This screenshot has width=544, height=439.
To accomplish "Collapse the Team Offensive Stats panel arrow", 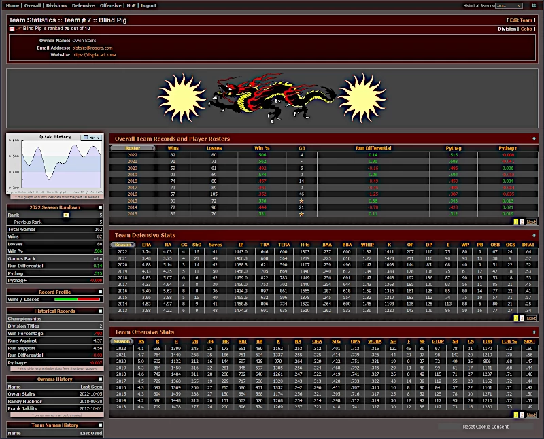I will (534, 331).
